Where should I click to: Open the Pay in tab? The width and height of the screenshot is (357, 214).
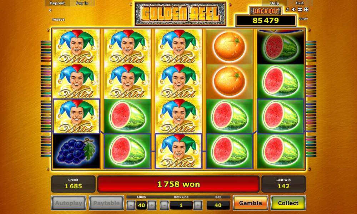tap(82, 3)
